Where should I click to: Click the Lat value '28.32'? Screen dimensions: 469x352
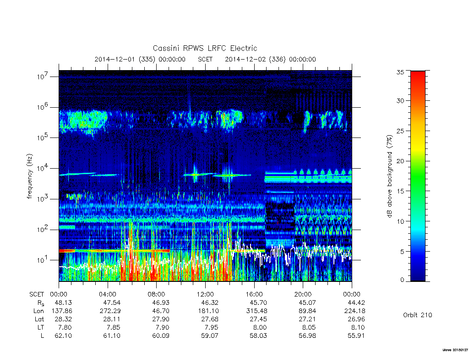click(63, 319)
